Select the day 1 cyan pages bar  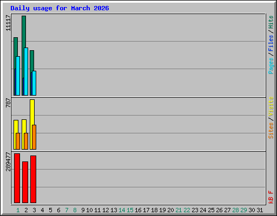point(18,76)
